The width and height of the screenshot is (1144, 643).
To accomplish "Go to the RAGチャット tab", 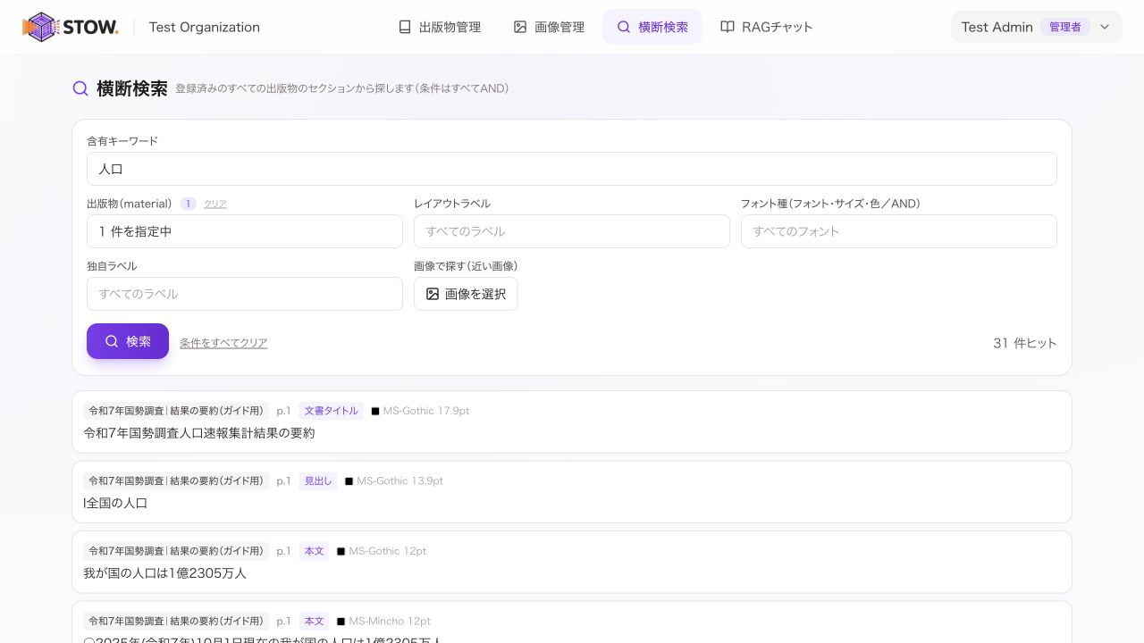I will coord(767,27).
